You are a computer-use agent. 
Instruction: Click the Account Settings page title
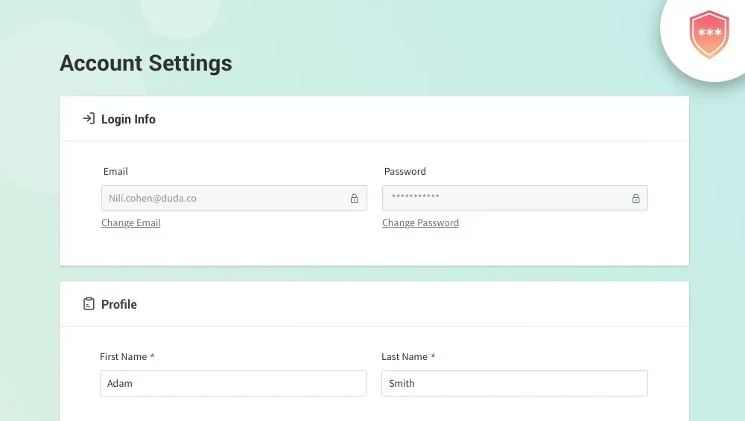146,63
